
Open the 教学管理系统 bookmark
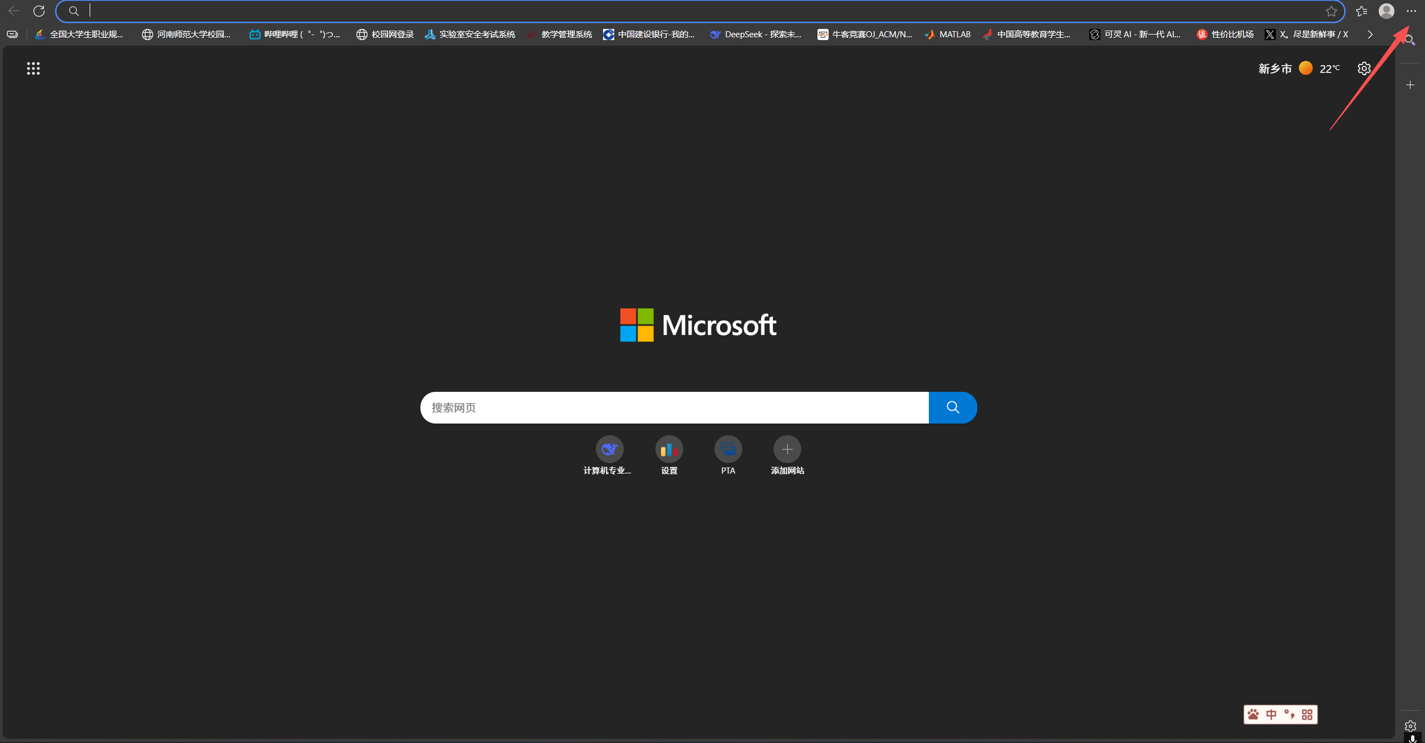560,35
